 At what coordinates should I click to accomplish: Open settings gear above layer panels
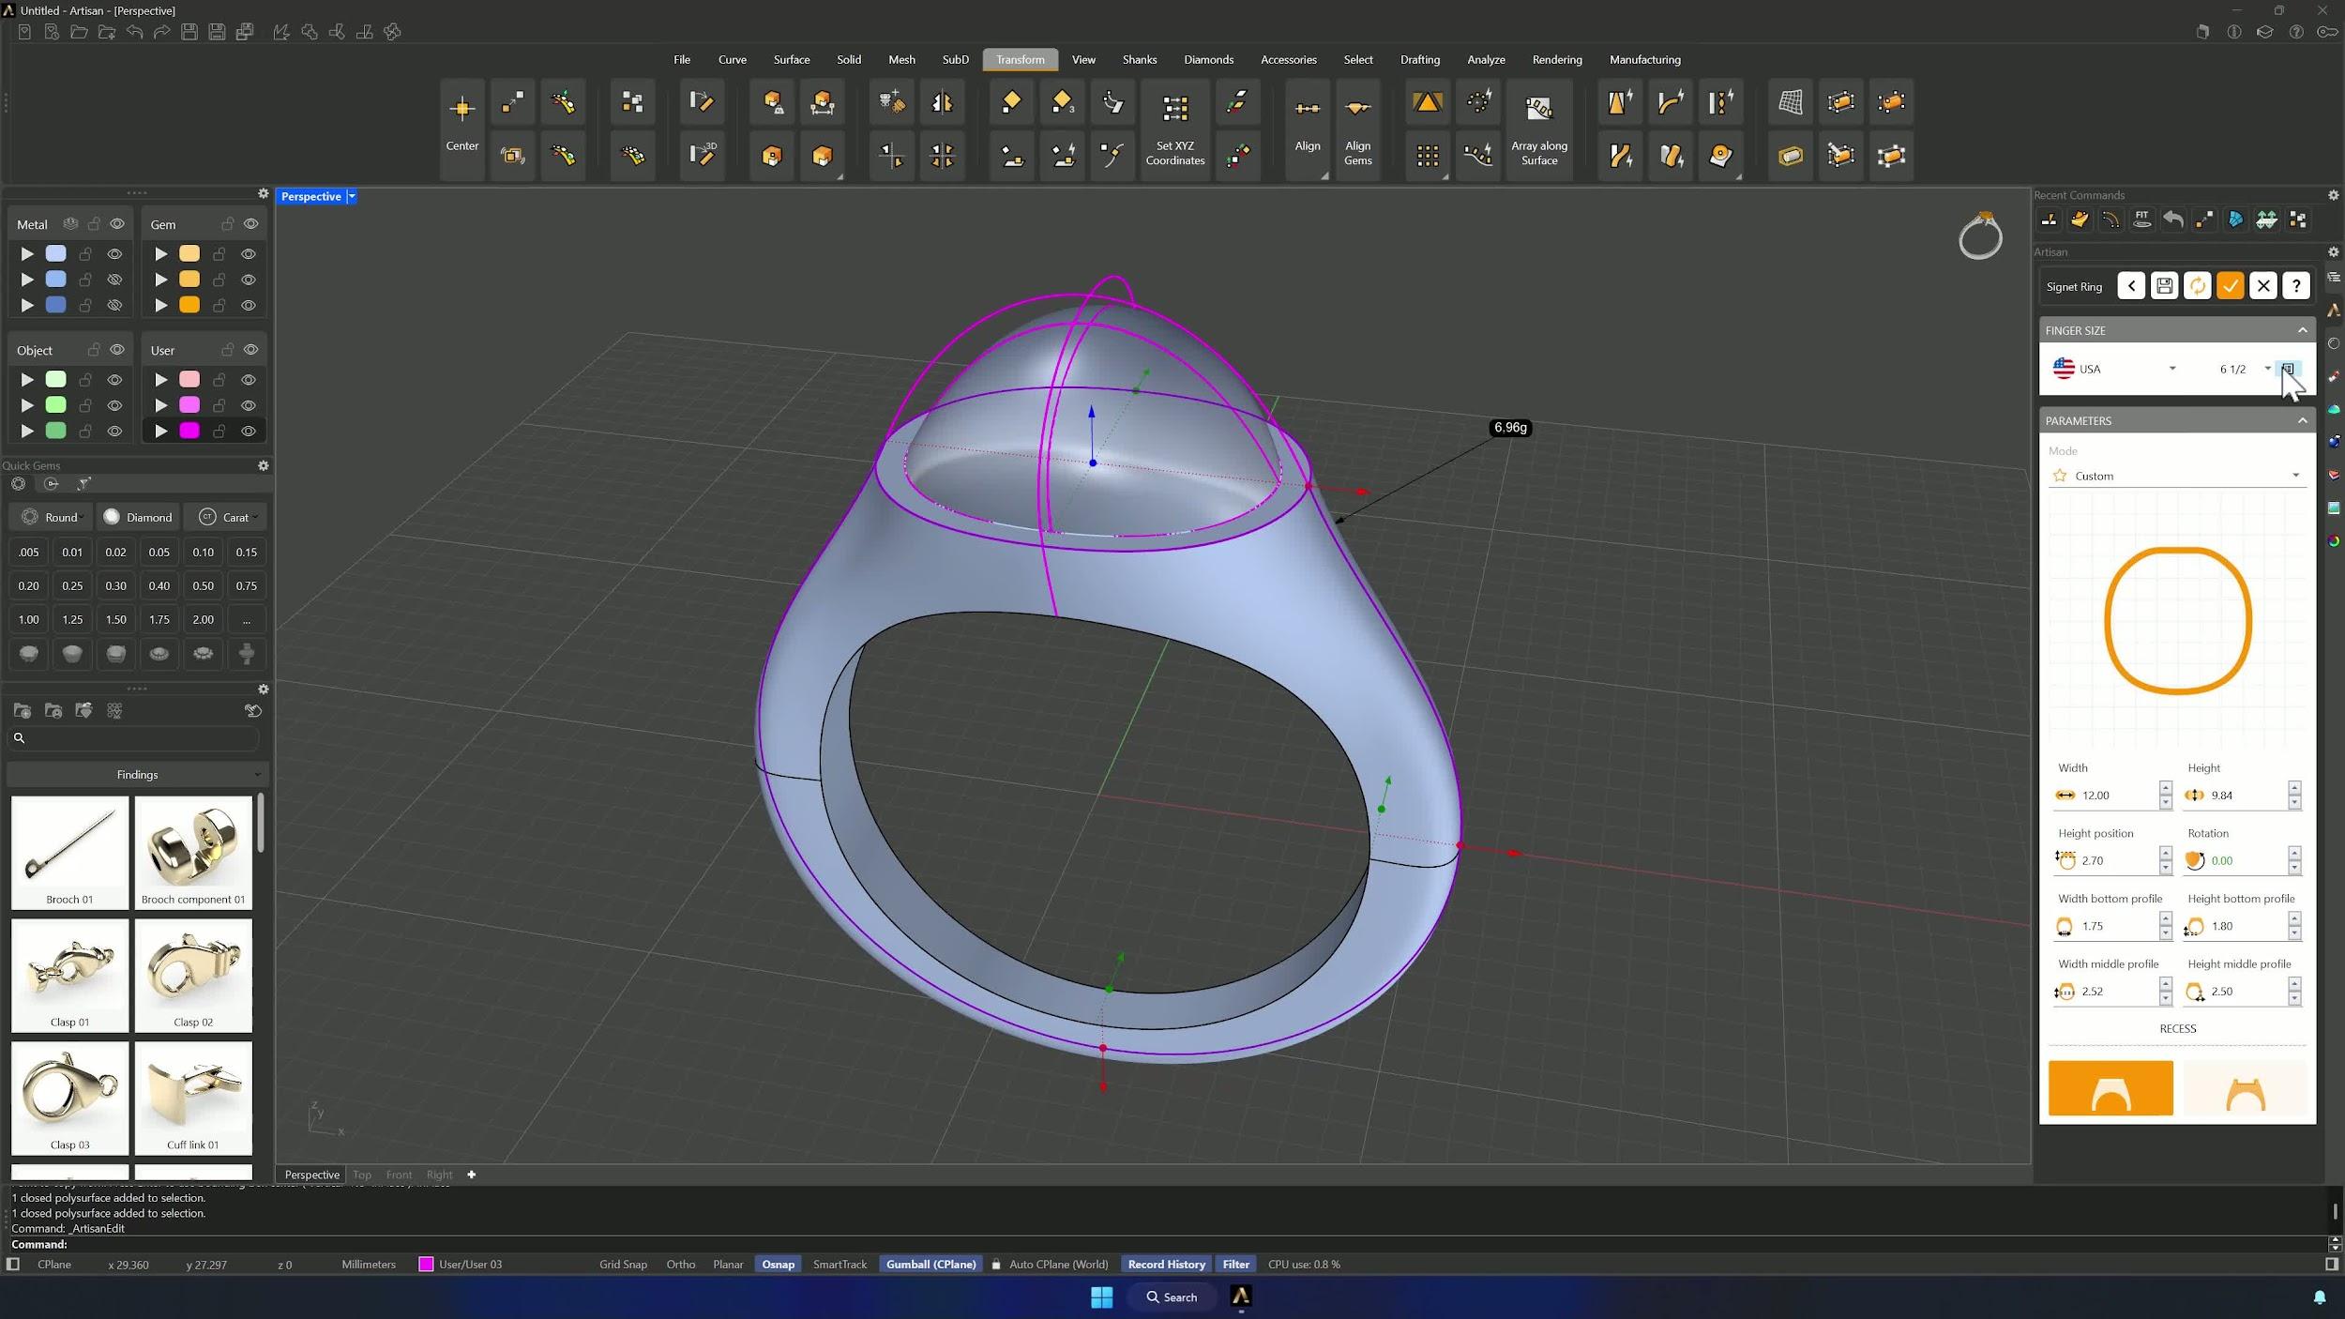(264, 193)
